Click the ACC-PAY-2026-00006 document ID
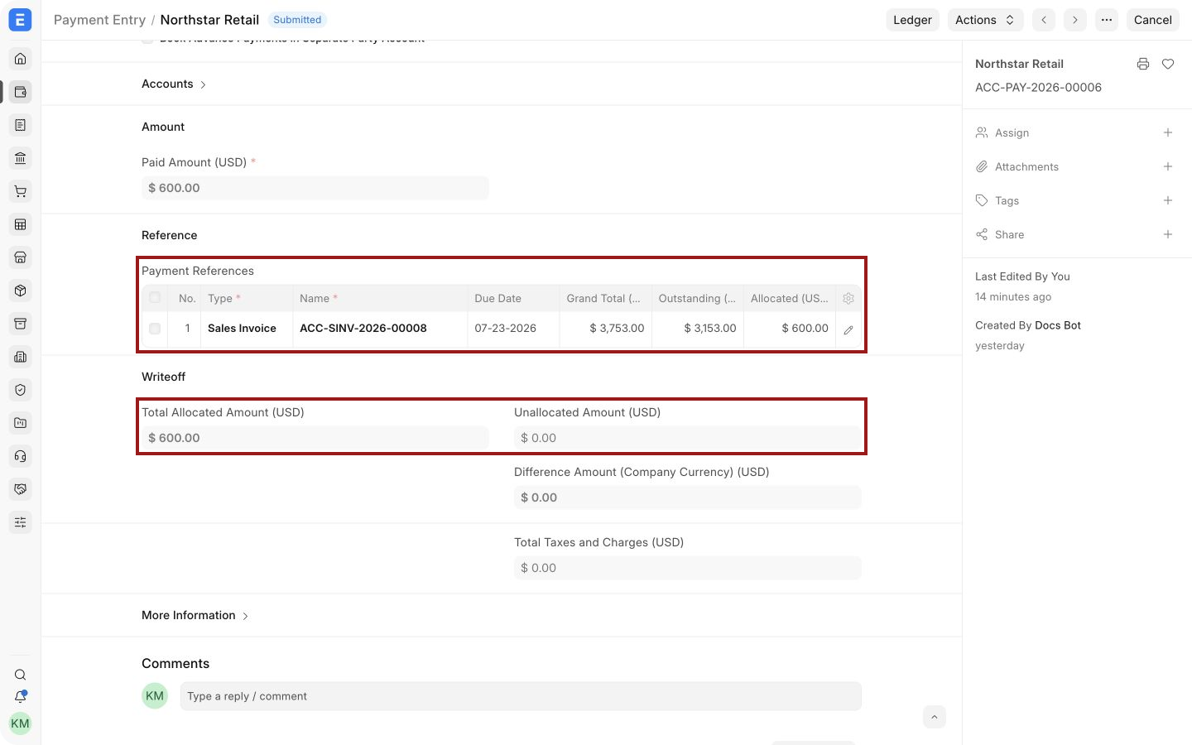The width and height of the screenshot is (1192, 745). (x=1038, y=87)
